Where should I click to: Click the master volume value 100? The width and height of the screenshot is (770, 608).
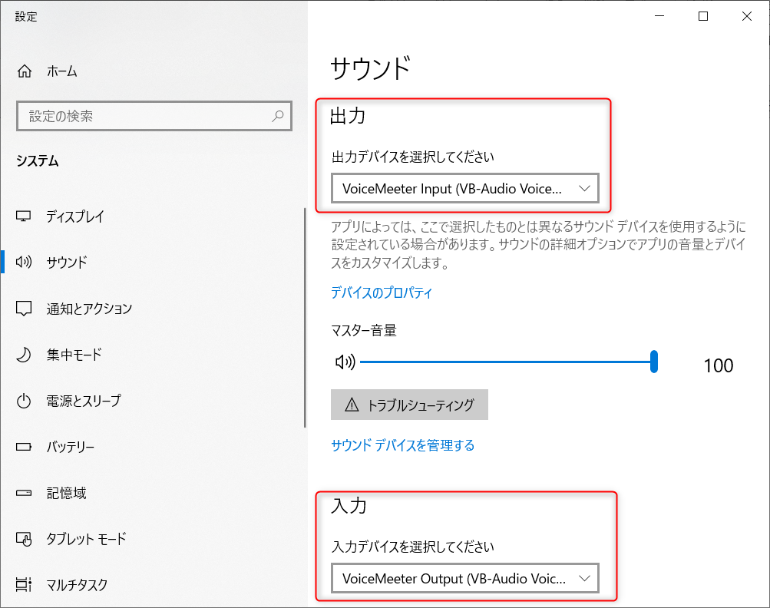click(719, 365)
